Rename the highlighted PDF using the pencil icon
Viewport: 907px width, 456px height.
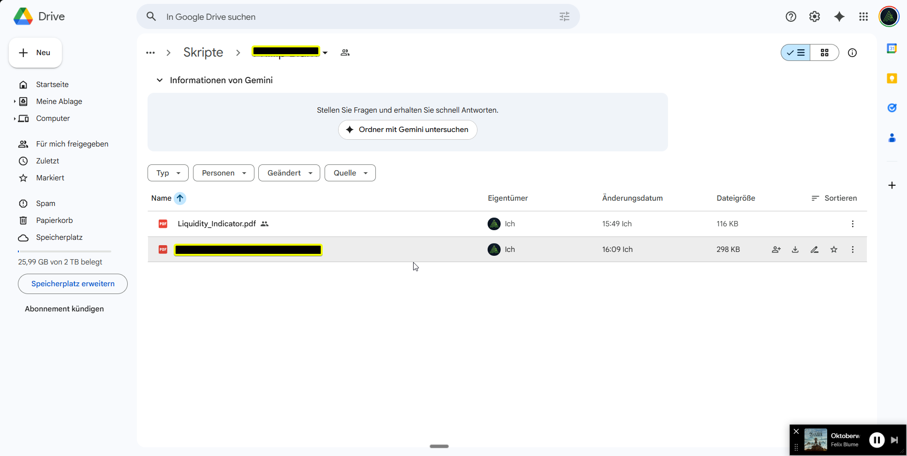pyautogui.click(x=814, y=250)
